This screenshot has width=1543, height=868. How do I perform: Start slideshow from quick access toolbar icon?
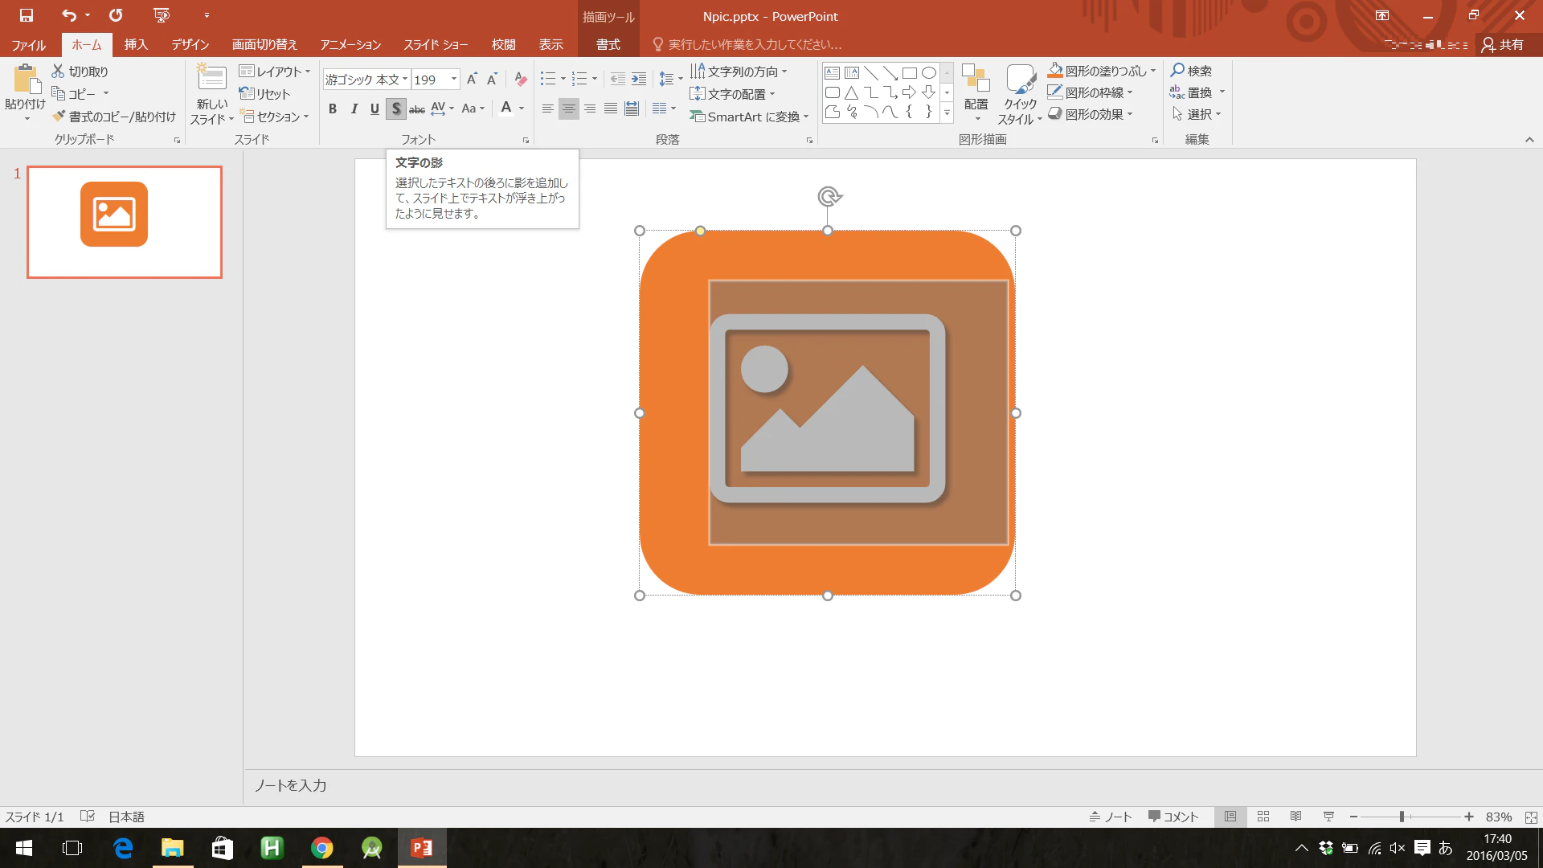[162, 15]
